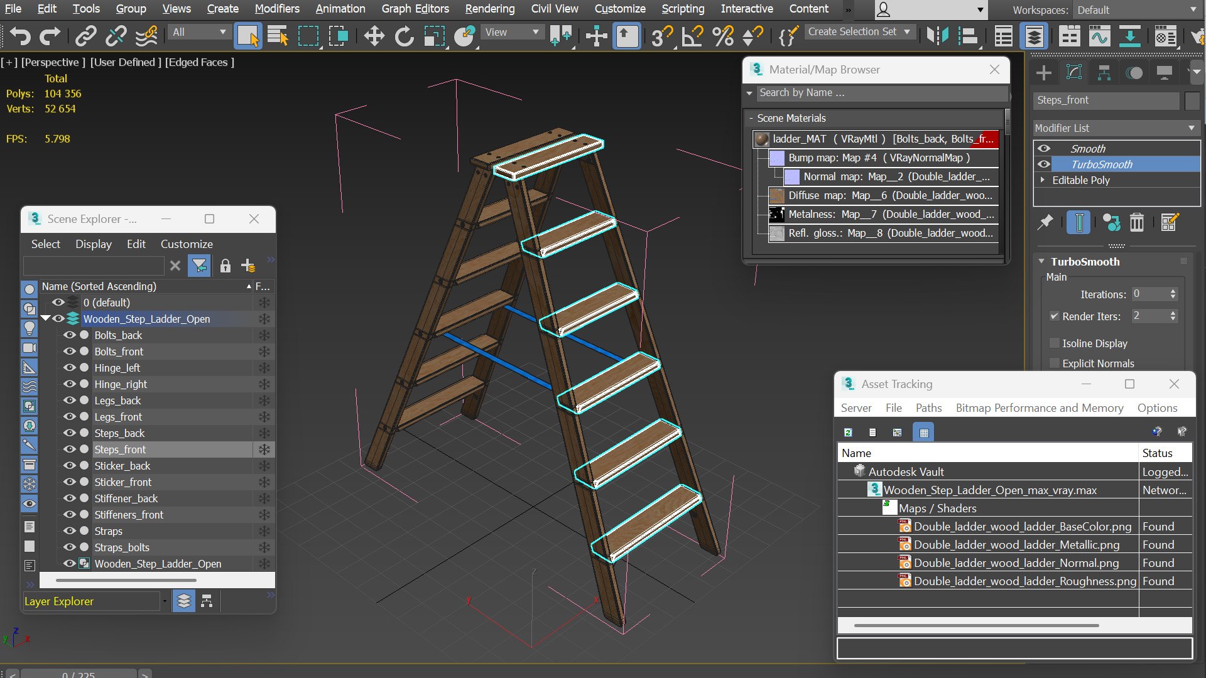Open the Rendering menu
The image size is (1206, 678).
[x=490, y=9]
